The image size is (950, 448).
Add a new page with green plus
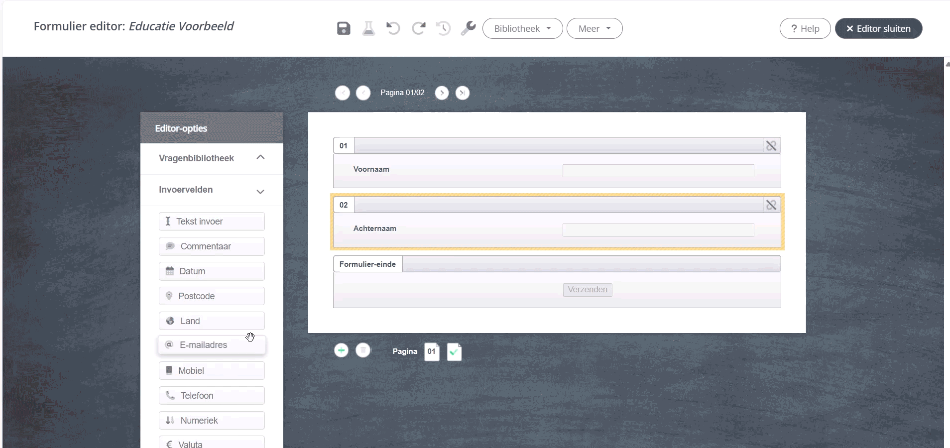click(x=341, y=350)
